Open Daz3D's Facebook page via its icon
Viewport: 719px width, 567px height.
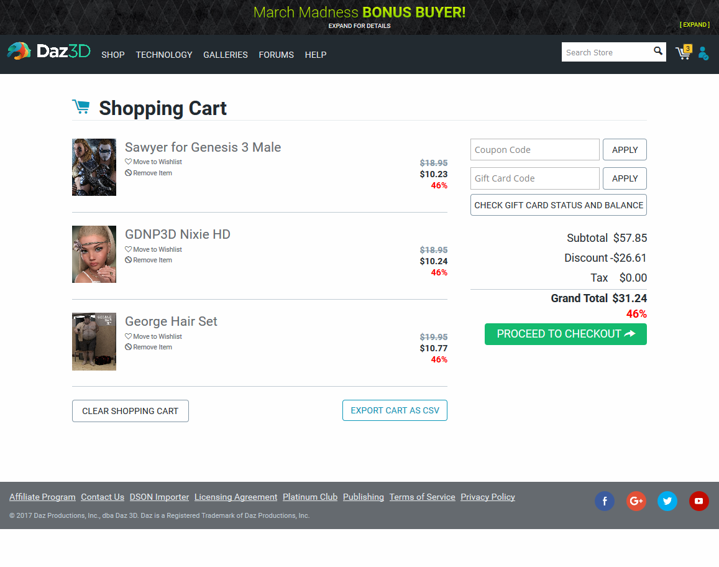[605, 501]
